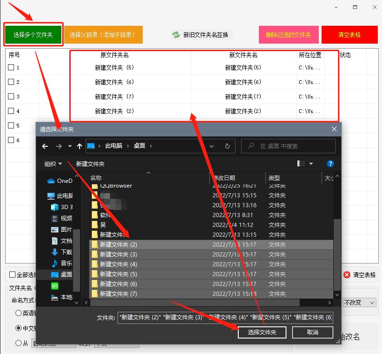Tick the checkbox for row 3
382x354 pixels.
(x=11, y=97)
